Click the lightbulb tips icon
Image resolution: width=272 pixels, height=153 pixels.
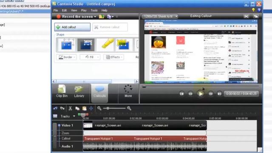tap(253, 10)
